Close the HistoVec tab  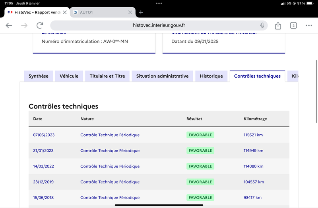65,12
